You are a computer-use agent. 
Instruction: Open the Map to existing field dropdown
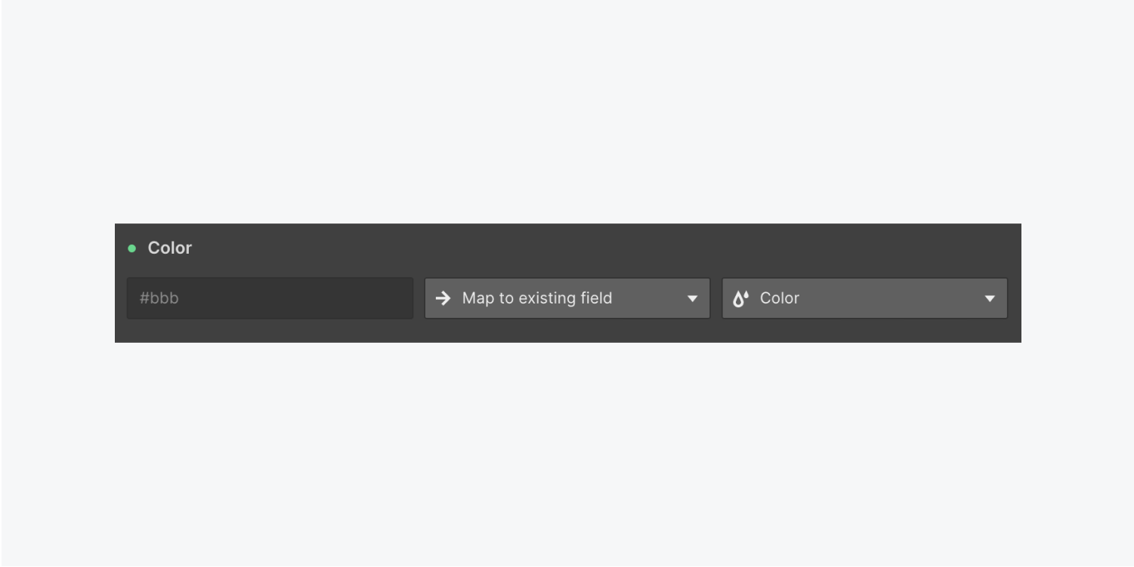(x=567, y=298)
